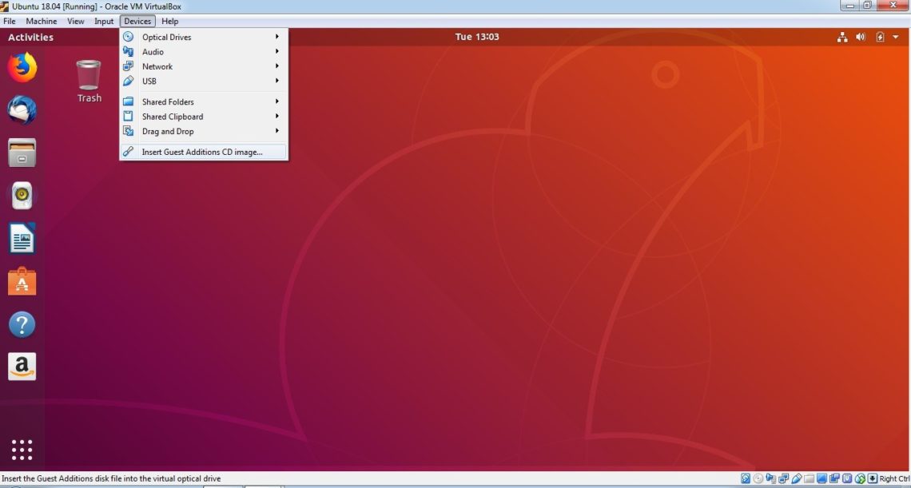Launch Thunderbird Mail from the dock
911x488 pixels.
[22, 110]
